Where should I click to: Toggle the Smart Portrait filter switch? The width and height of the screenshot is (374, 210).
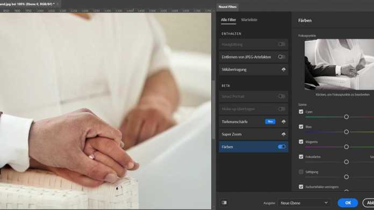(x=282, y=96)
